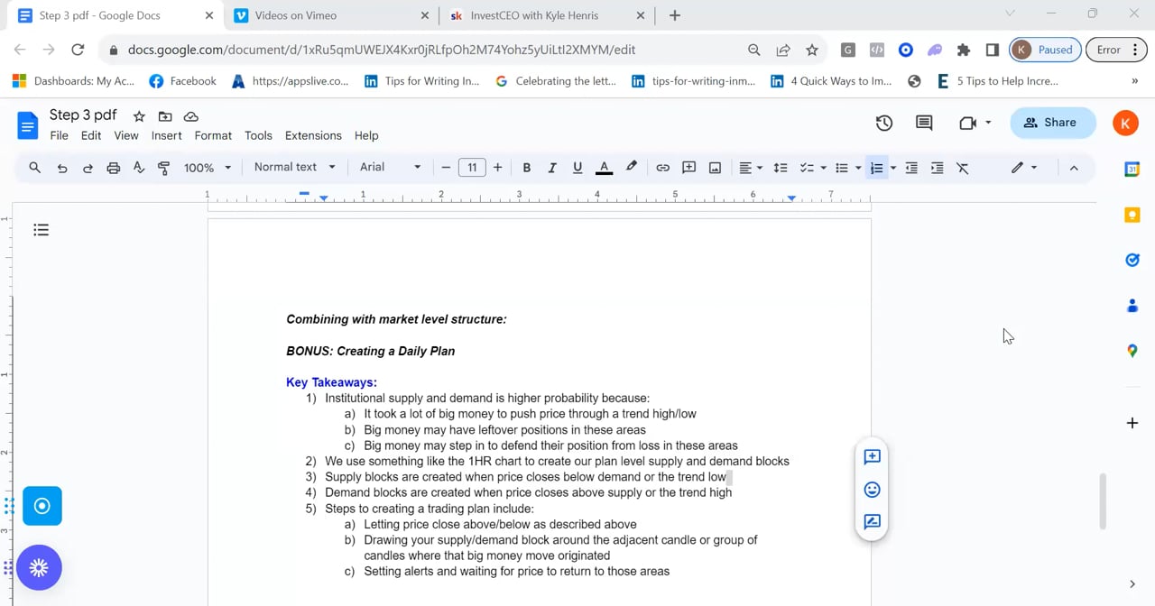The width and height of the screenshot is (1155, 606).
Task: Open Google Calendar in the side panel
Action: [1132, 169]
